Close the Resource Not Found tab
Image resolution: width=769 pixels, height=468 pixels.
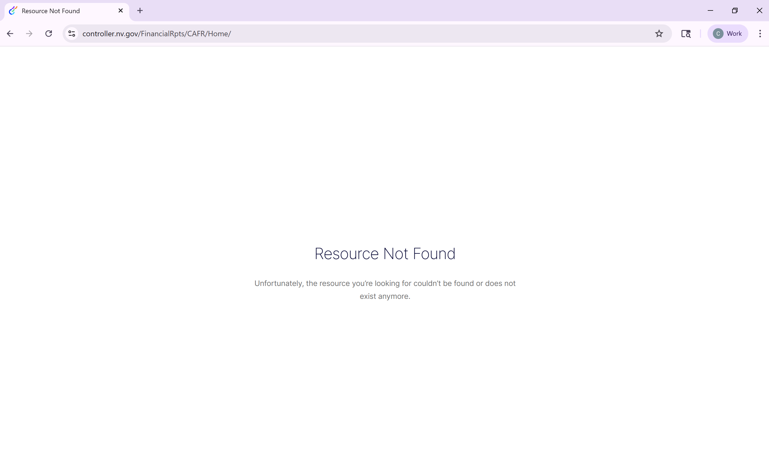tap(121, 10)
